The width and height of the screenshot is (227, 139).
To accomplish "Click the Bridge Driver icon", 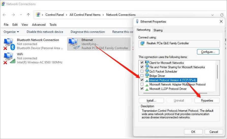I will click(147, 76).
